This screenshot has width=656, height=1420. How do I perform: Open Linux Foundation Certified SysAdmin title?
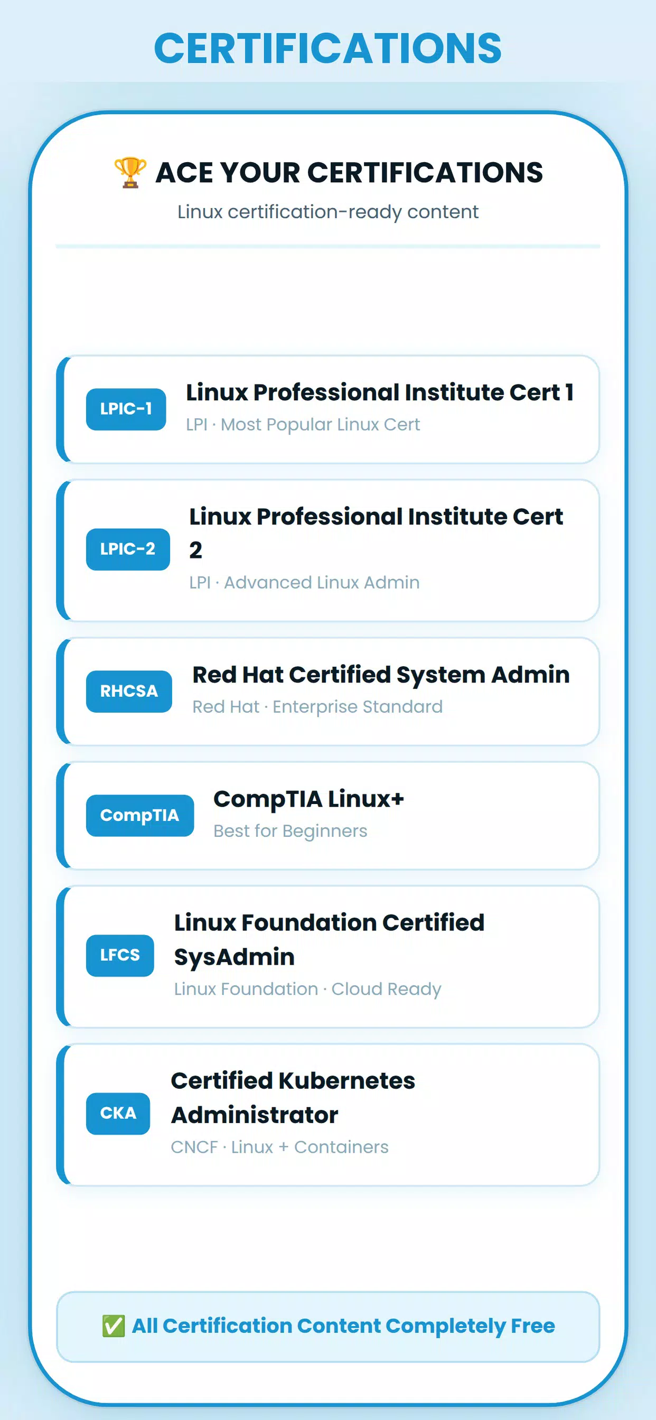(329, 939)
